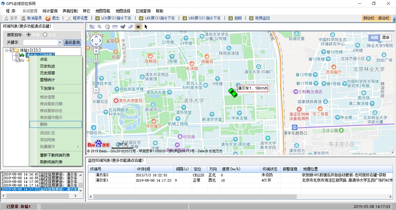Screen dimensions: 396x210
Task: Click the 高级查询 advanced query button
Action: click(72, 42)
